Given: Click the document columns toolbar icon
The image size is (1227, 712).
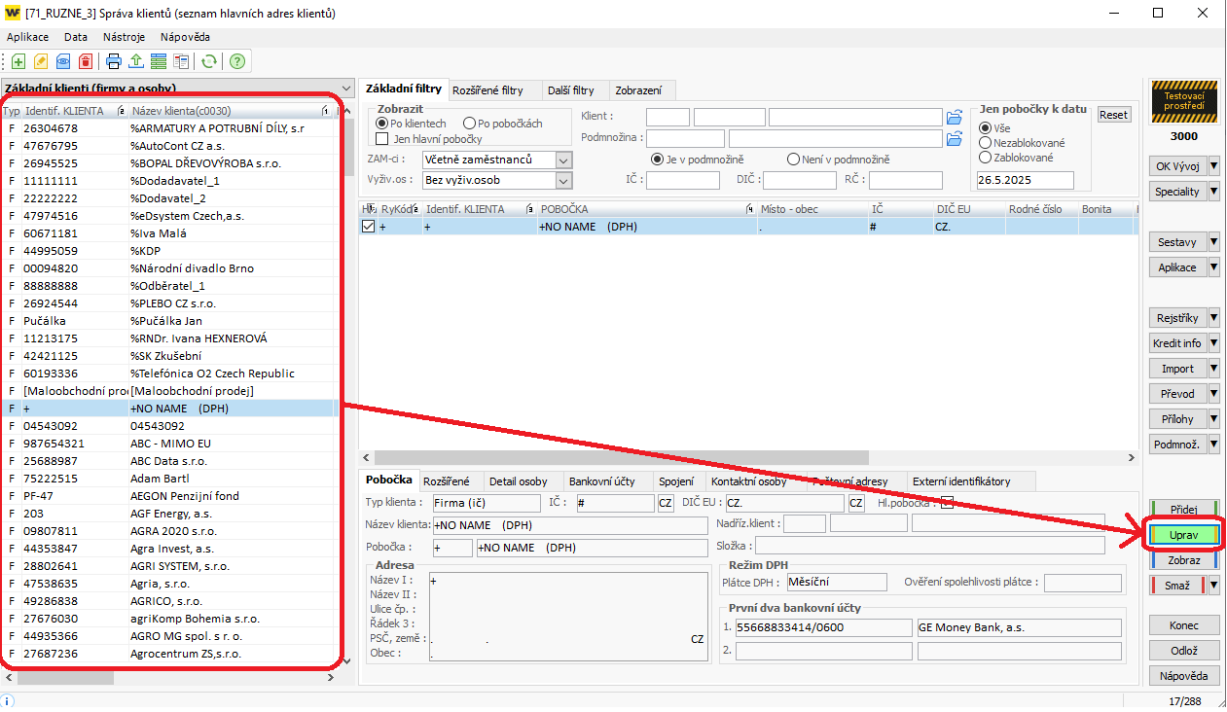Looking at the screenshot, I should pyautogui.click(x=181, y=61).
